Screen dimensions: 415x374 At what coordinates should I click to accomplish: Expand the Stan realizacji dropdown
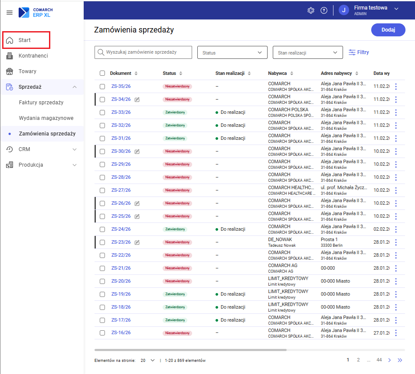coord(307,53)
